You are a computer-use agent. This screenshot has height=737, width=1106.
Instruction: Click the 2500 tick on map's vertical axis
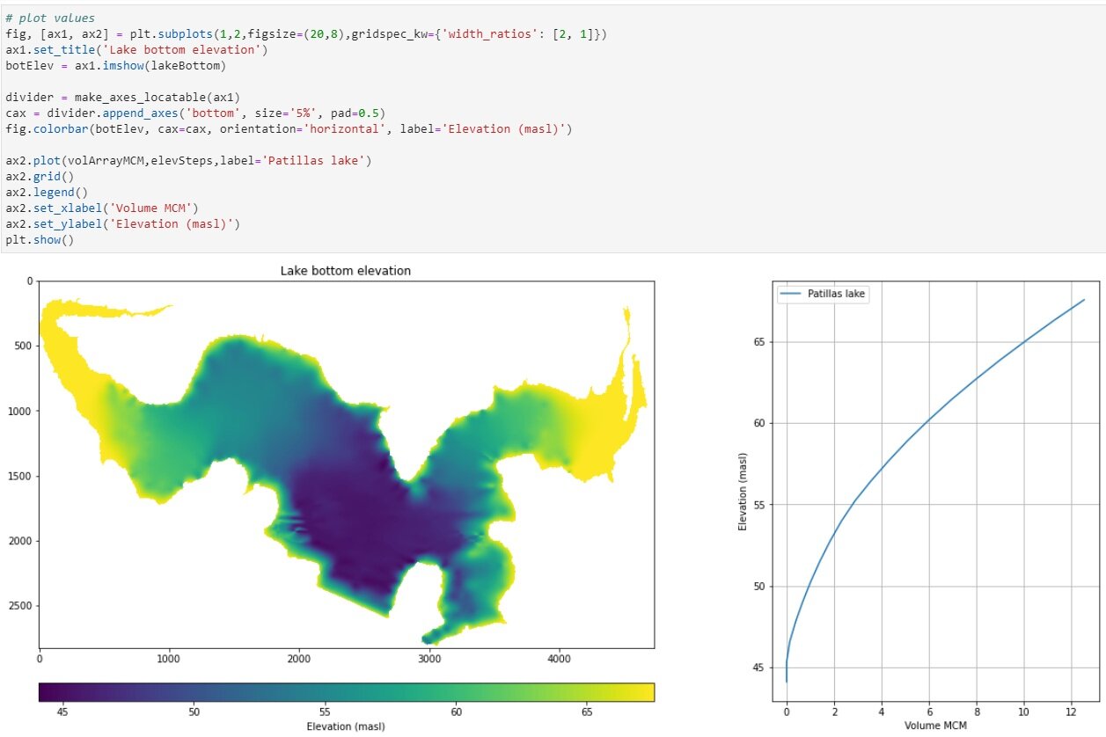click(19, 606)
